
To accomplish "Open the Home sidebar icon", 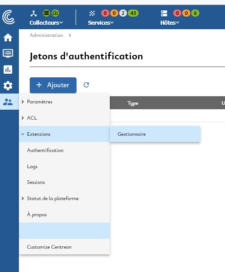I will pyautogui.click(x=8, y=37).
